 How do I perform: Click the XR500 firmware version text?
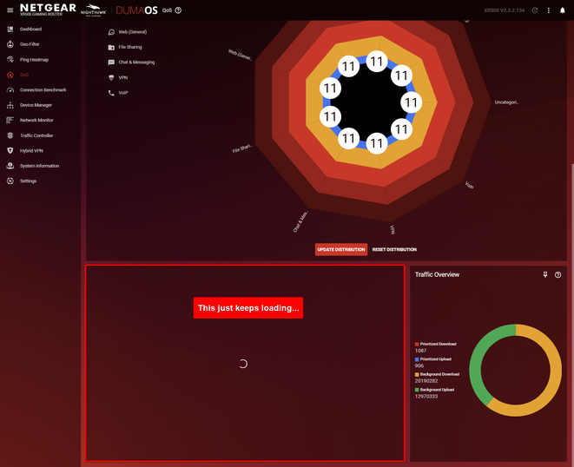[x=504, y=10]
